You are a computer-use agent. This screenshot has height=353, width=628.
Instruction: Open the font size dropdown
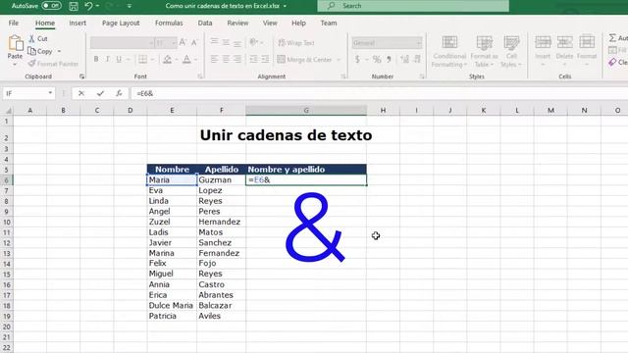tap(174, 42)
